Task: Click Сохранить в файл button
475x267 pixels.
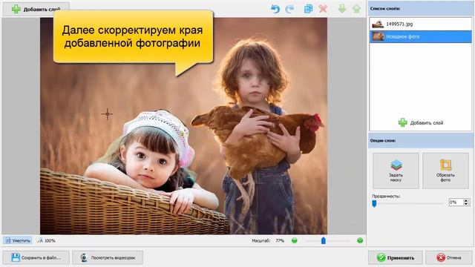Action: point(36,257)
